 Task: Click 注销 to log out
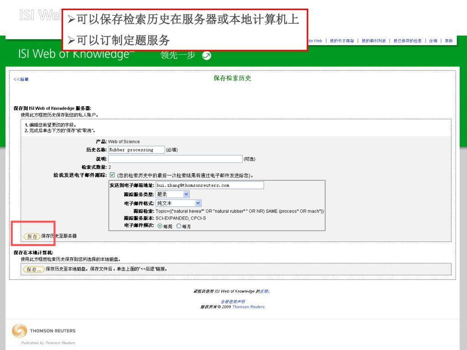click(433, 41)
